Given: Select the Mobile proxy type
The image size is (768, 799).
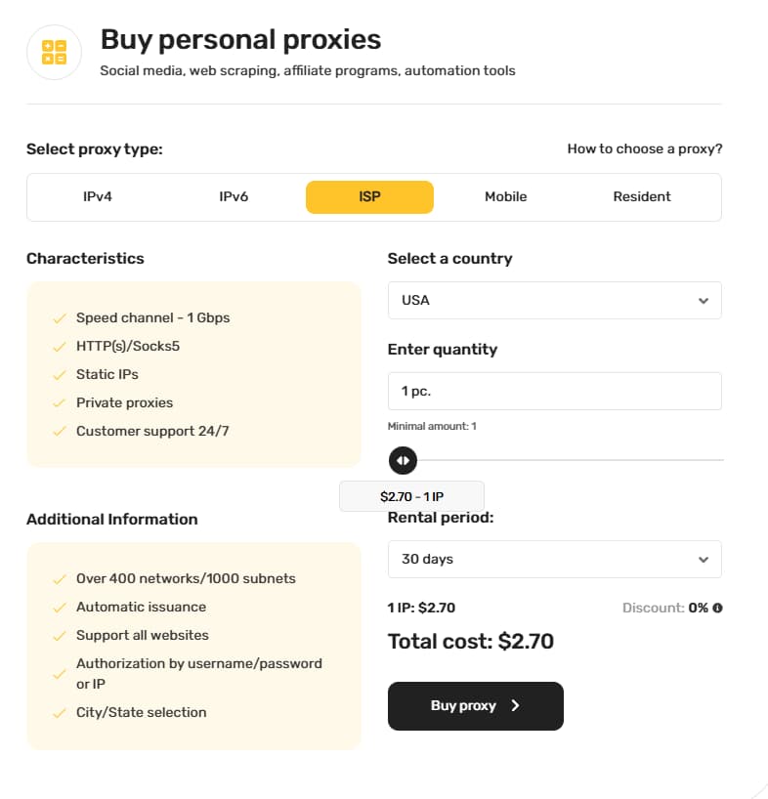Looking at the screenshot, I should point(505,196).
